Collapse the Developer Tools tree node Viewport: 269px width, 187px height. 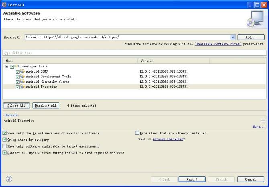click(7, 66)
